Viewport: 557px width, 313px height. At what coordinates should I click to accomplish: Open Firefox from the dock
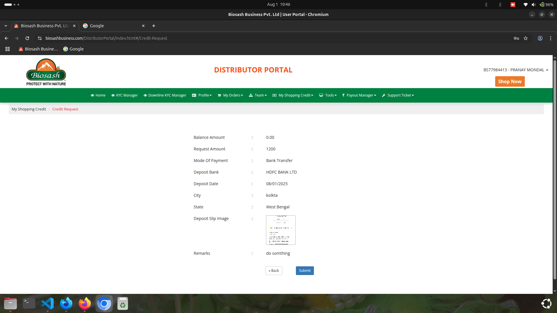click(x=85, y=303)
